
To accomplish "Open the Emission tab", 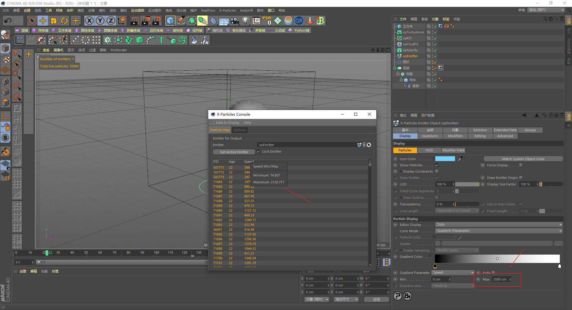I will coord(480,130).
